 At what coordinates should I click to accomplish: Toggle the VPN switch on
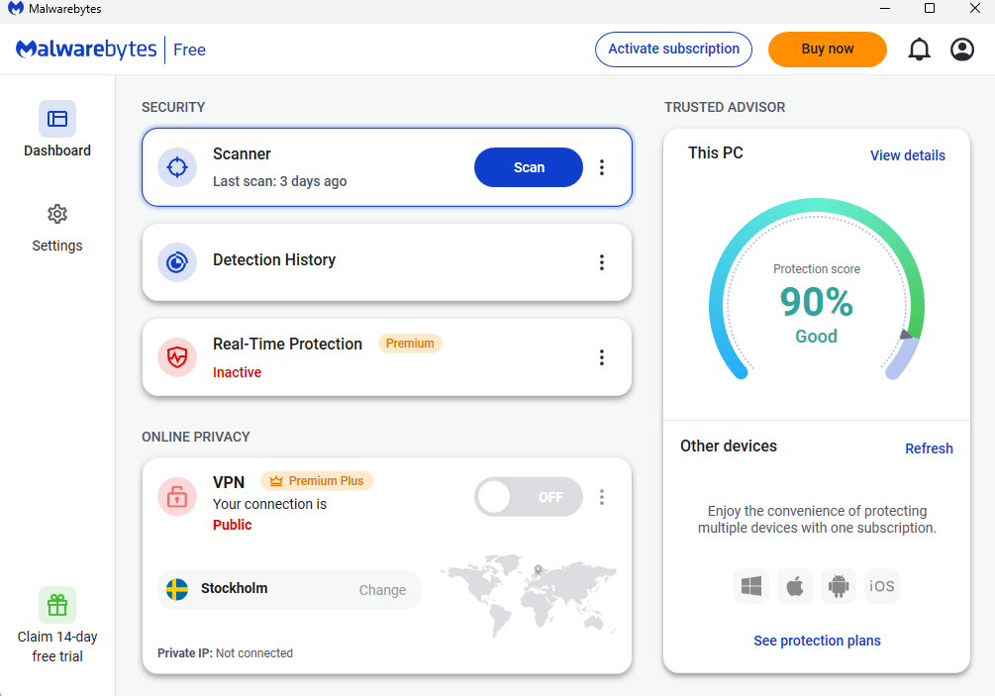coord(529,497)
